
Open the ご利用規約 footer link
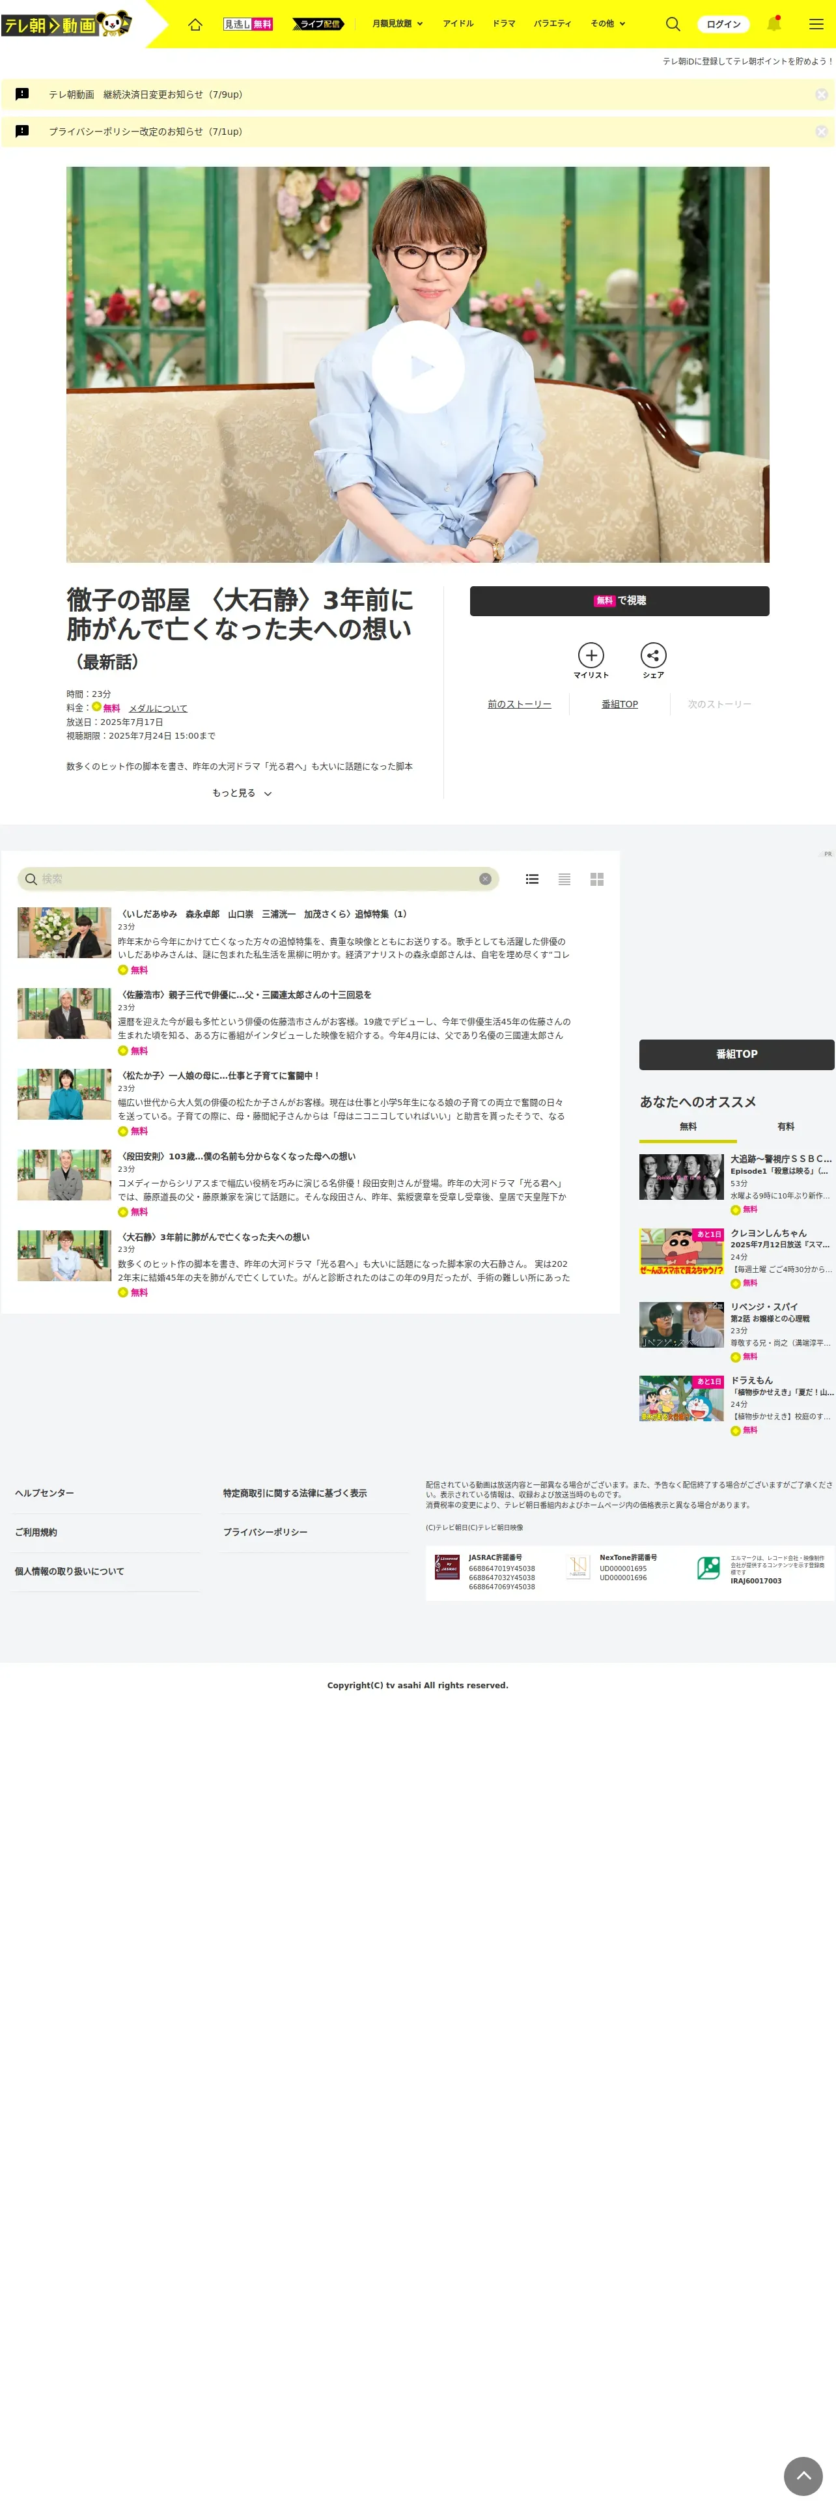click(36, 1532)
